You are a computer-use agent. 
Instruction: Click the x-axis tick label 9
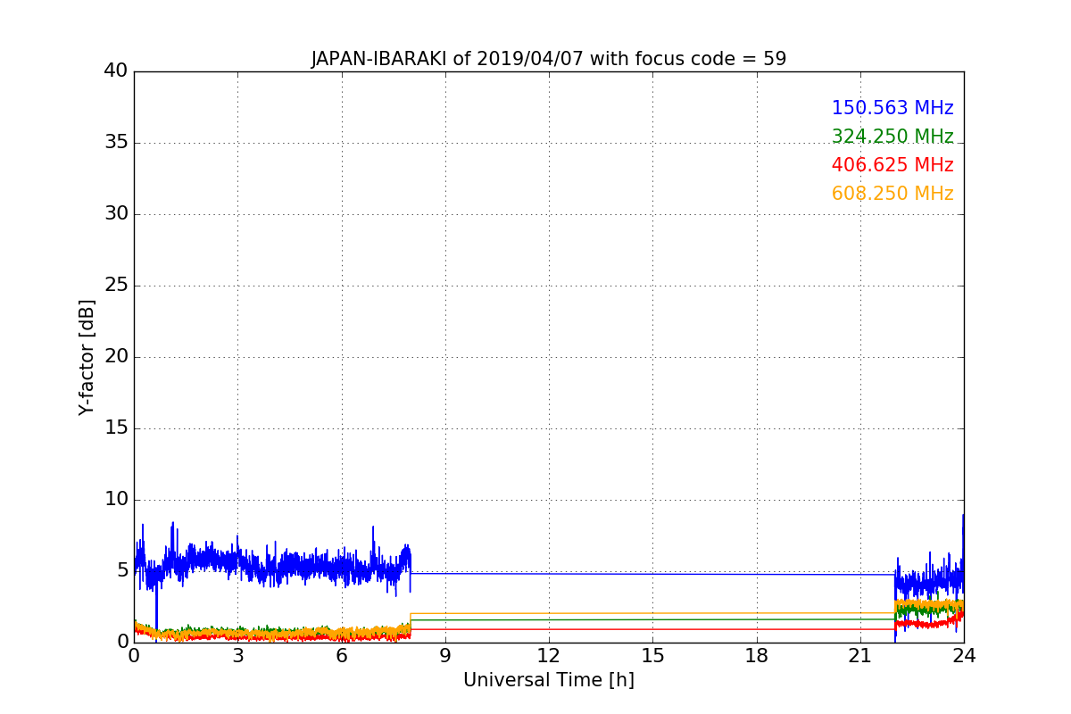click(x=444, y=655)
